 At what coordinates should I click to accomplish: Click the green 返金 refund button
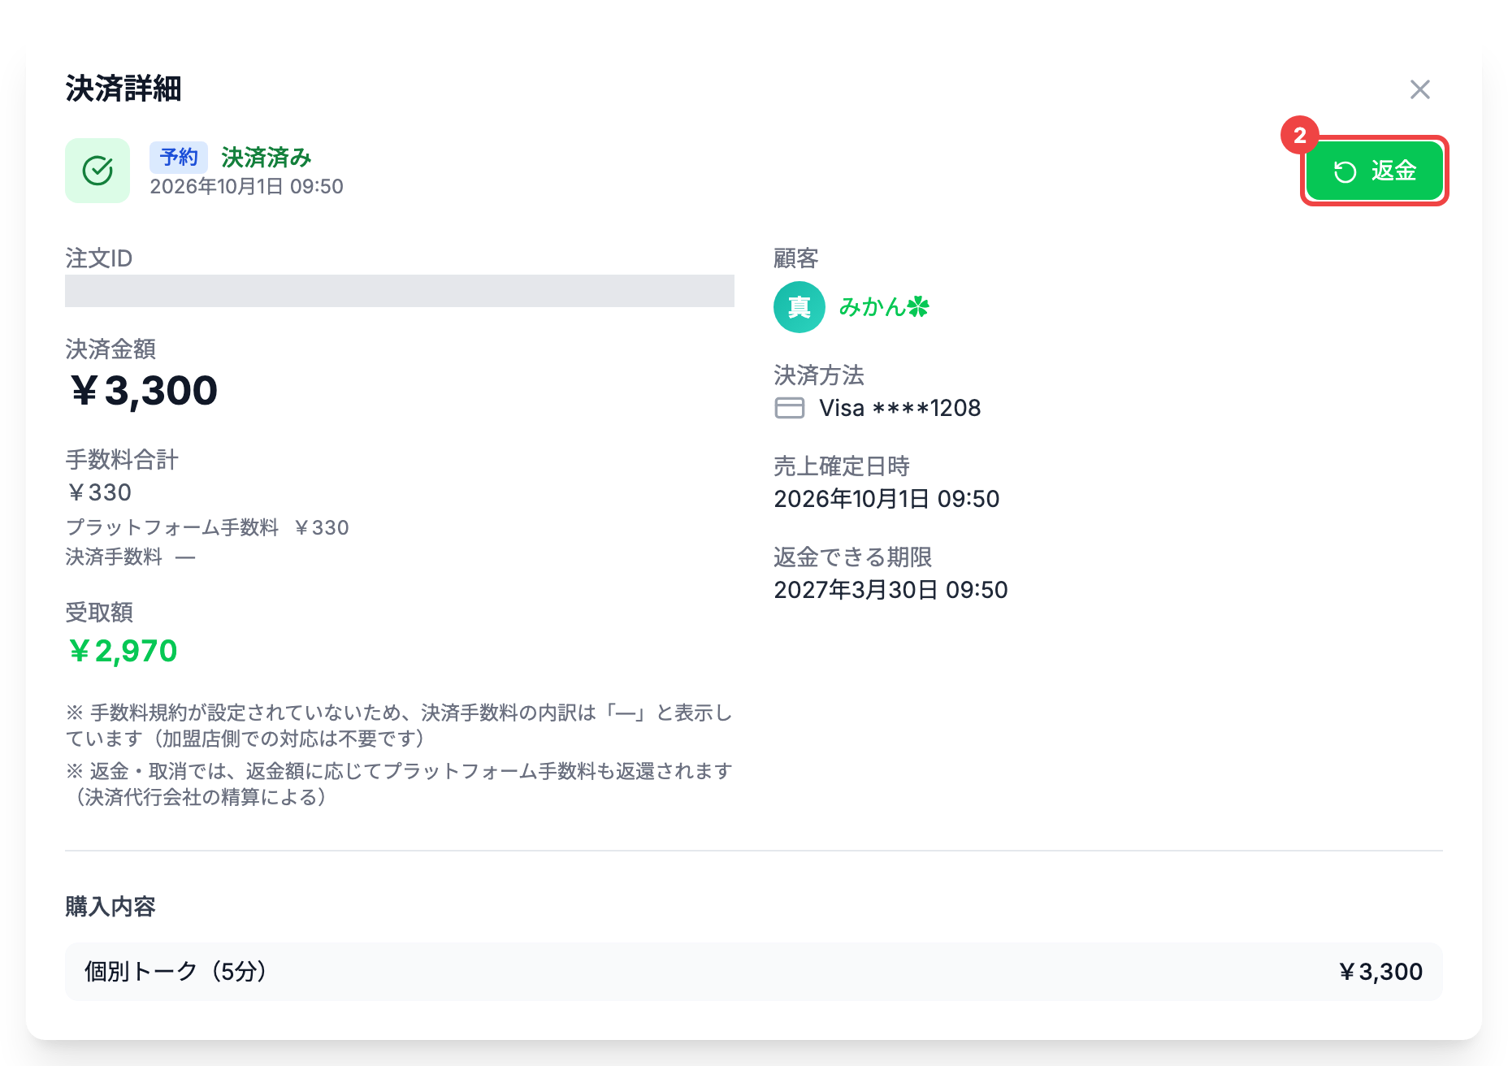coord(1375,171)
